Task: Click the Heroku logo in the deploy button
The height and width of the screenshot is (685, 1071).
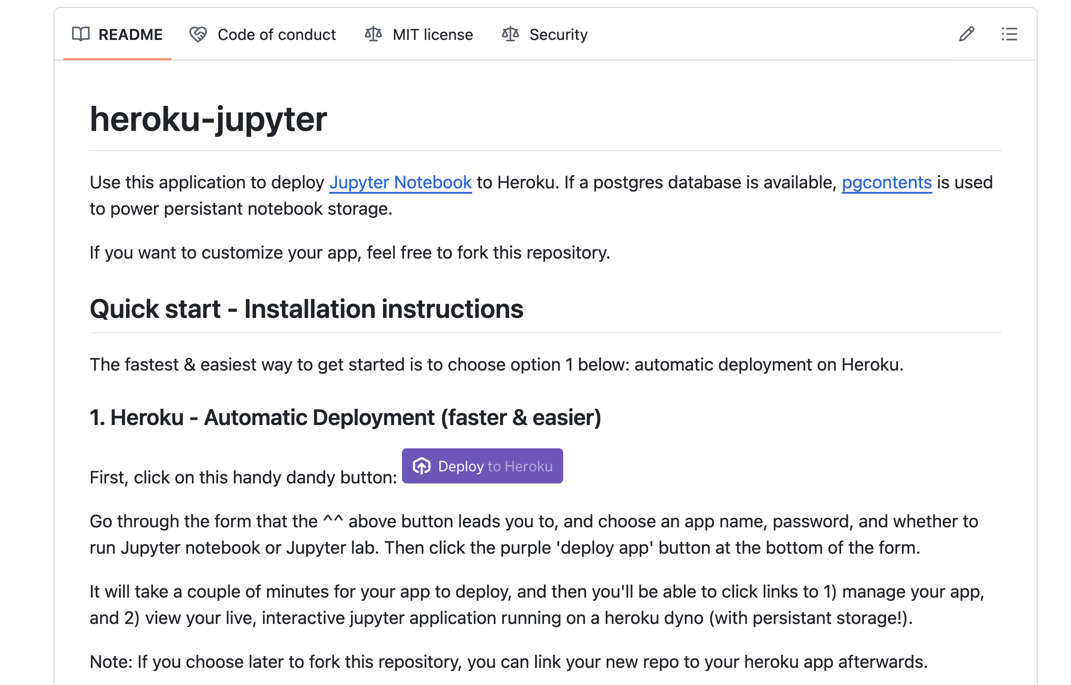Action: (x=421, y=466)
